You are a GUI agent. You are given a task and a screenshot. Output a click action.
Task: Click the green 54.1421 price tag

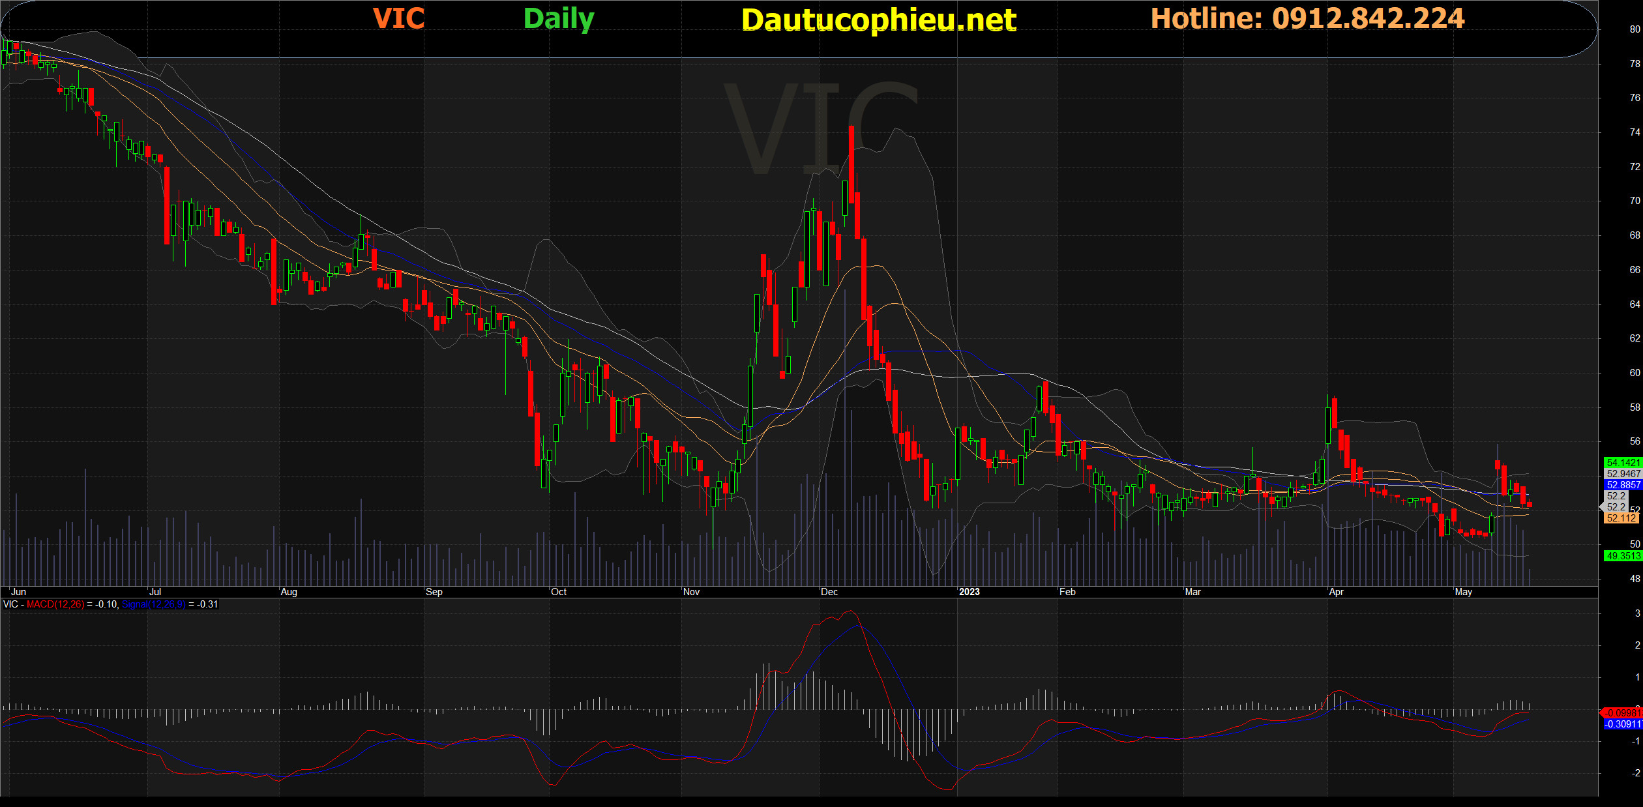click(1622, 463)
